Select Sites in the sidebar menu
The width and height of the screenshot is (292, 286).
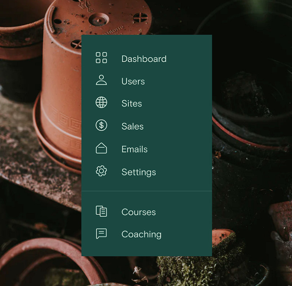tap(132, 104)
